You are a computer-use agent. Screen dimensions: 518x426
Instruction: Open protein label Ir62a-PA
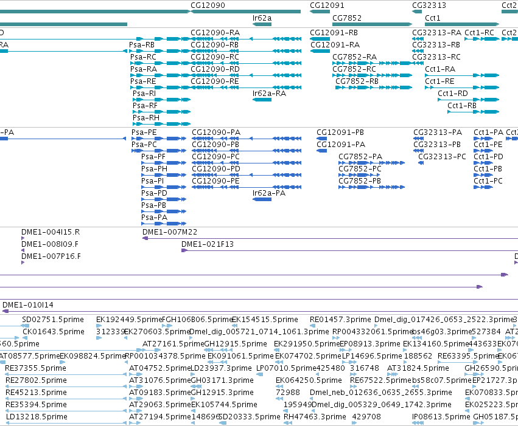coord(269,193)
